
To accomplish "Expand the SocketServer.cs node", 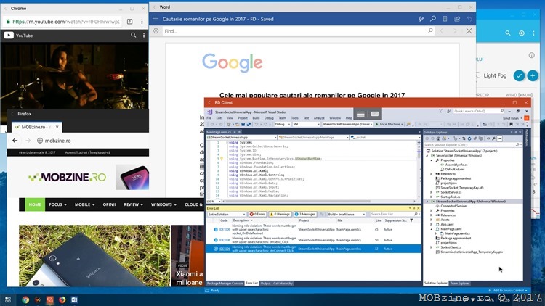I will 432,192.
